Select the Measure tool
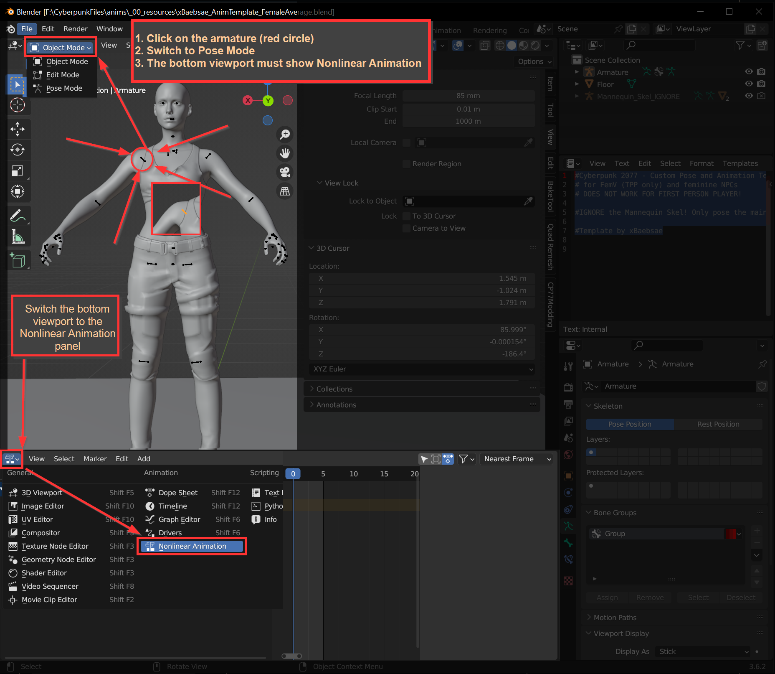This screenshot has width=775, height=674. pos(17,237)
